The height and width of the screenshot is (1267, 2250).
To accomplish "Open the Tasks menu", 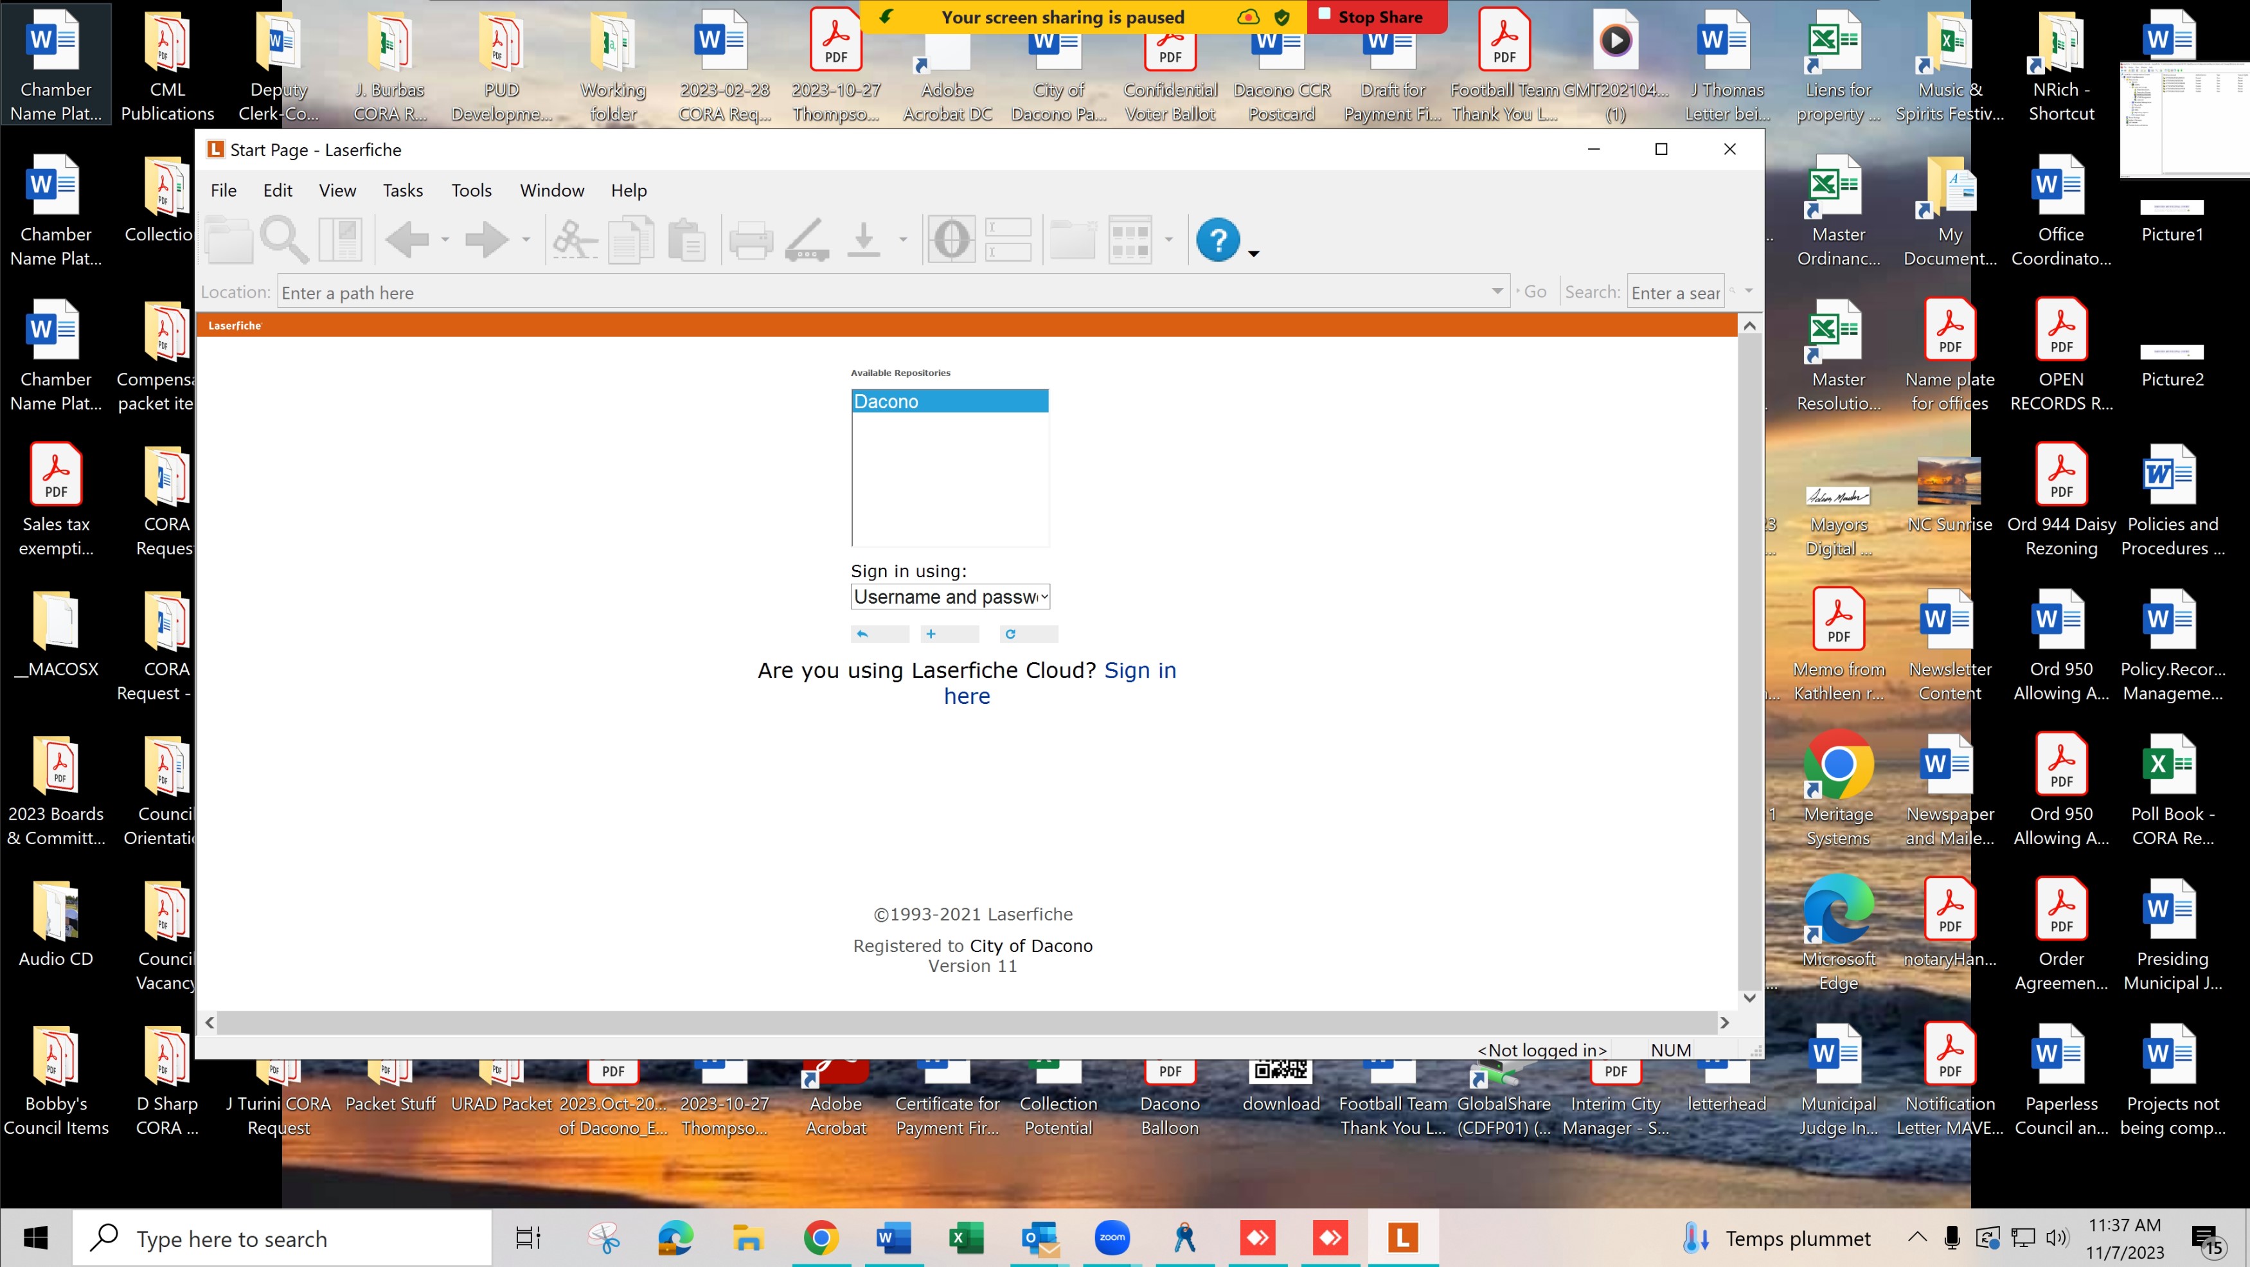I will [402, 190].
